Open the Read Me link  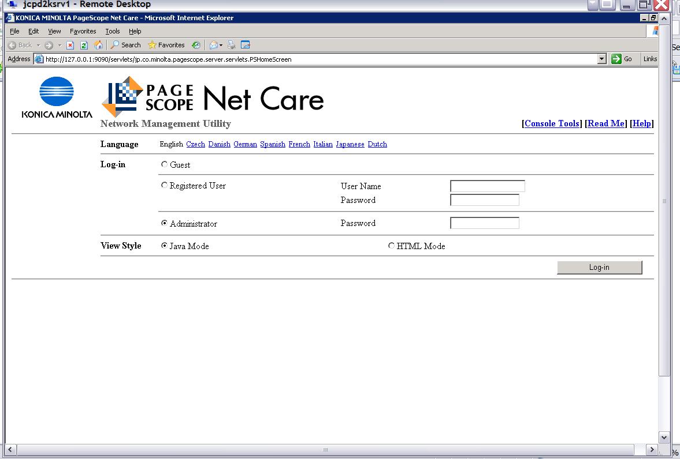click(606, 123)
